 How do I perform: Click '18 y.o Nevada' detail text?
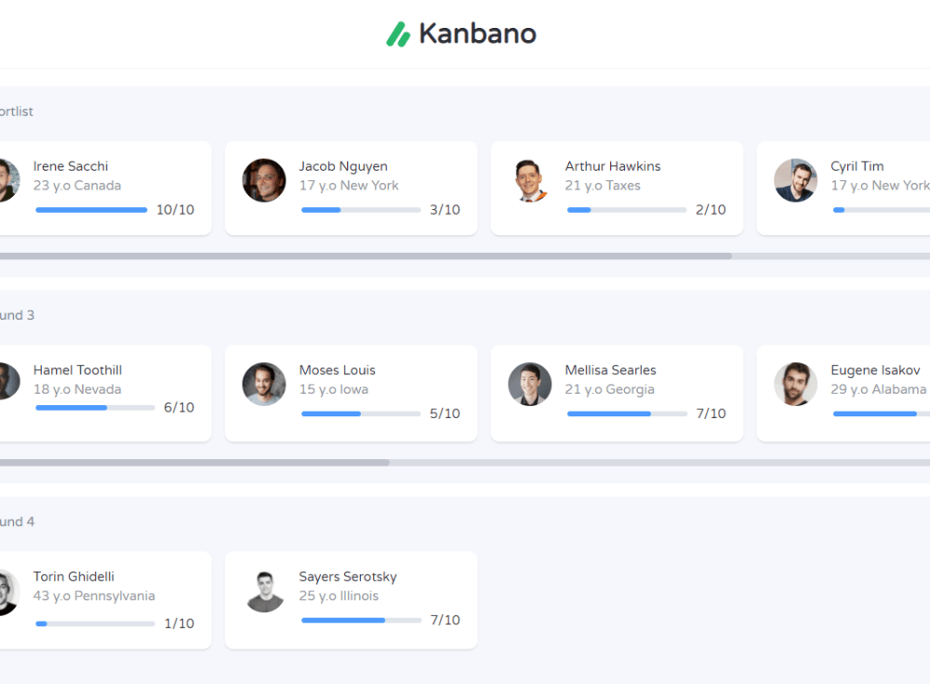click(77, 389)
